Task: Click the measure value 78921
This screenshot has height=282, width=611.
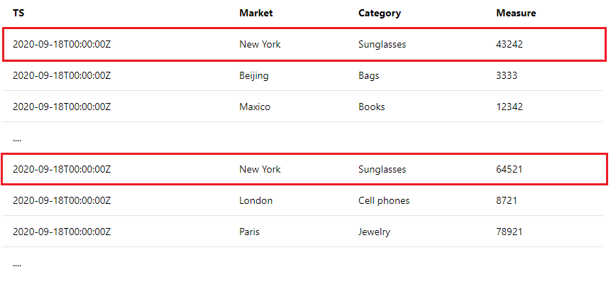Action: click(510, 232)
